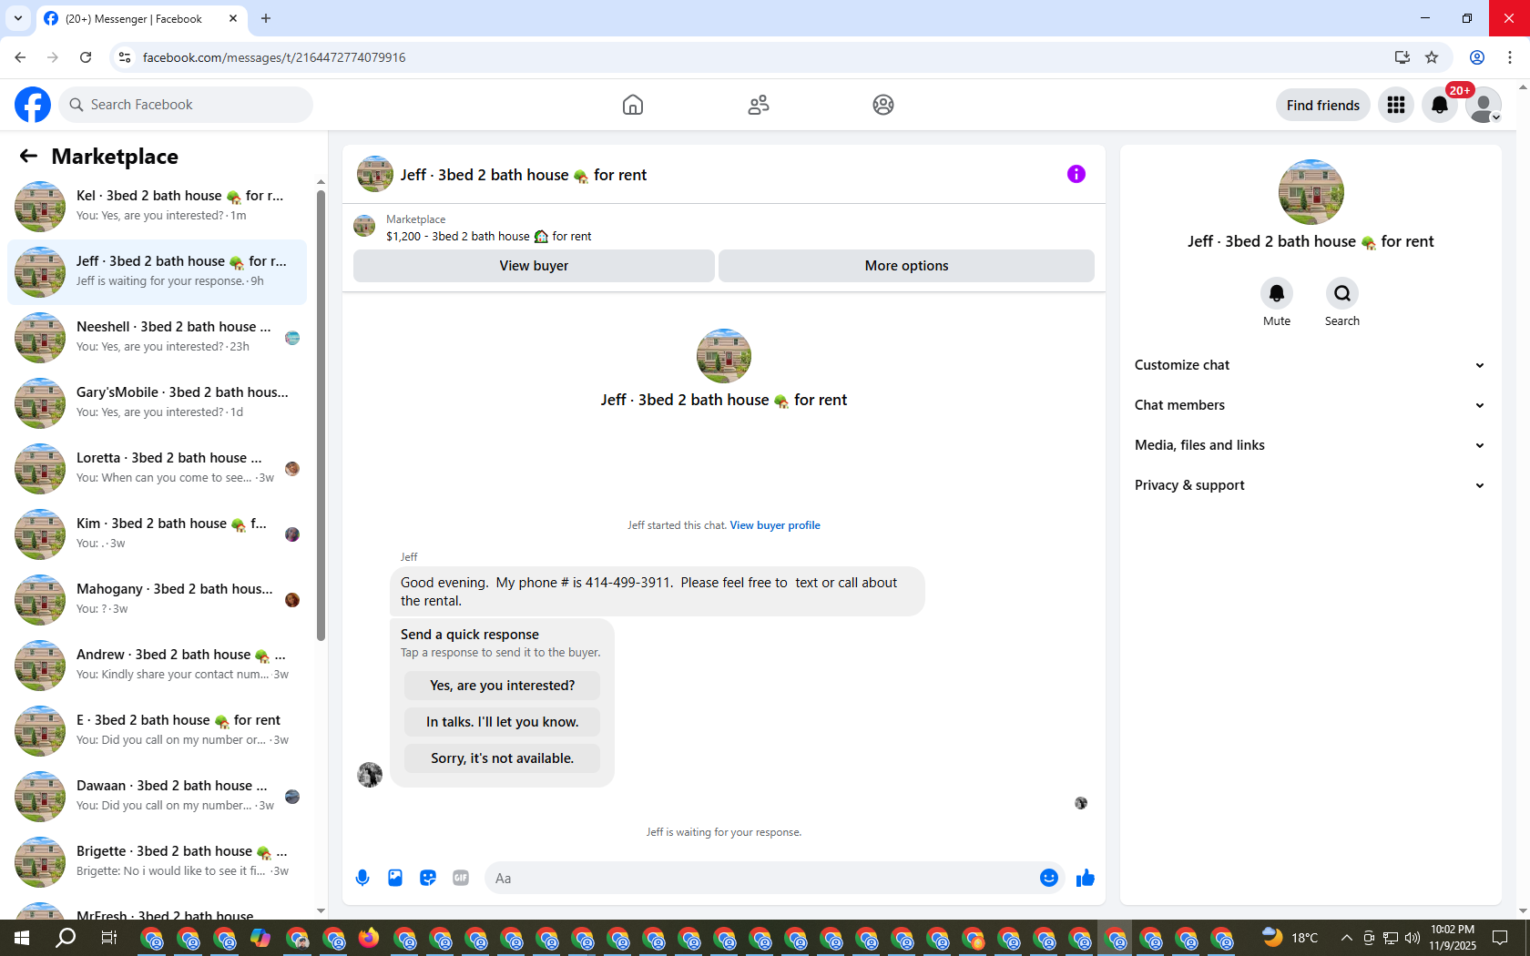Choose a GIF for the message

coord(461,878)
